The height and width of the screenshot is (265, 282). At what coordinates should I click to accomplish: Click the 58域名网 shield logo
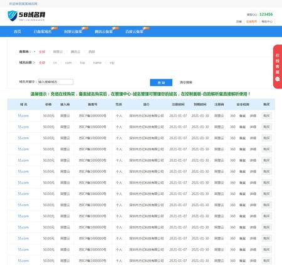[x=13, y=16]
